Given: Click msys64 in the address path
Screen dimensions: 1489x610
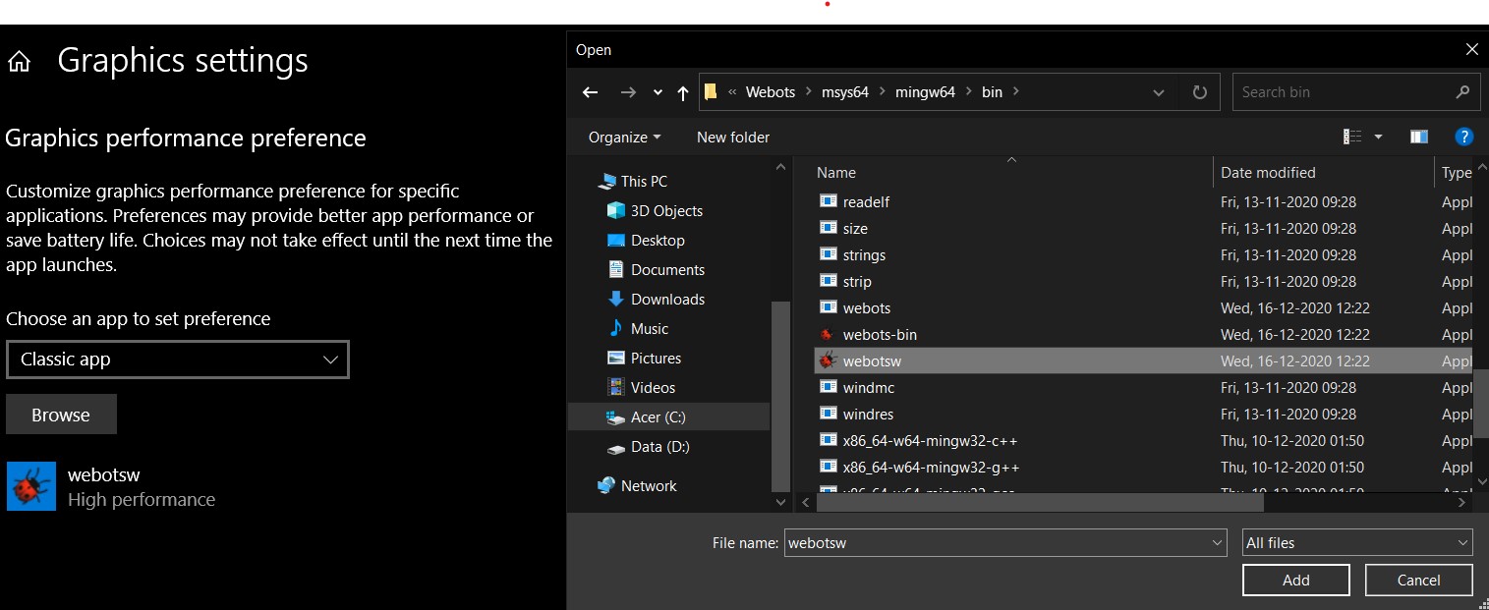Looking at the screenshot, I should (x=845, y=92).
